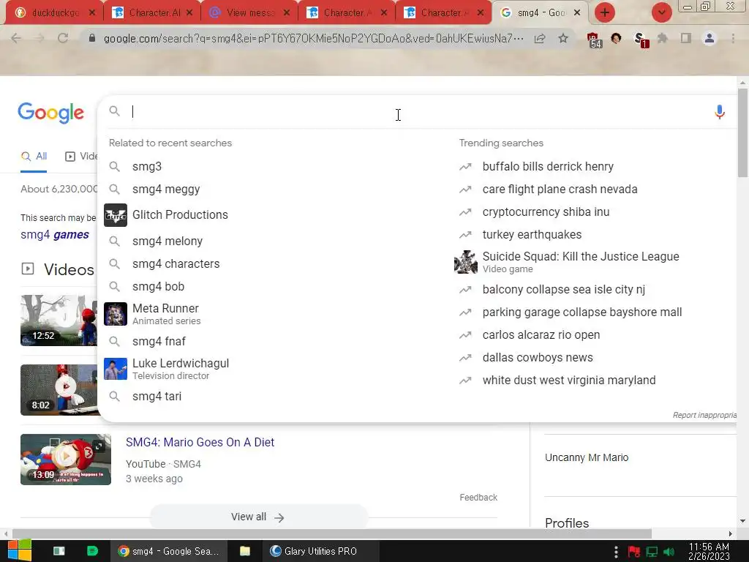Open the folder icon in taskbar
Viewport: 749px width, 562px height.
pyautogui.click(x=244, y=551)
